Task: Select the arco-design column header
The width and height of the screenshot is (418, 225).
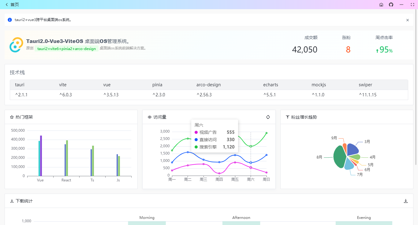Action: pos(208,85)
